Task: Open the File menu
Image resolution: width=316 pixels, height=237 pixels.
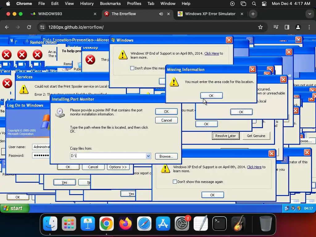Action: coord(42,3)
